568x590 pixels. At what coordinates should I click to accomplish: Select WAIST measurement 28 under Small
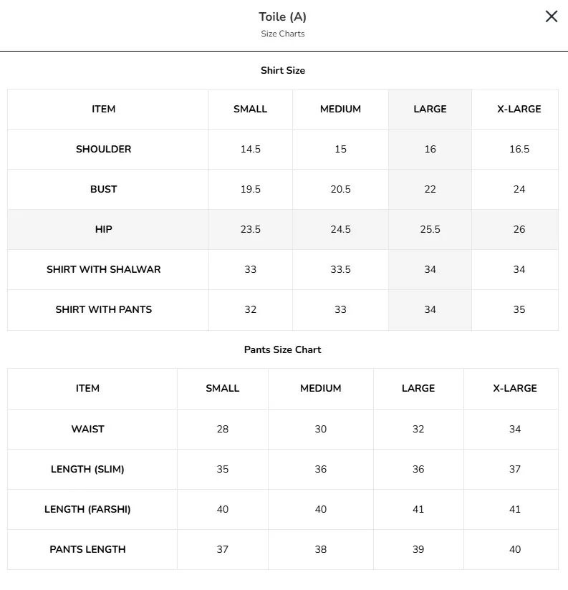[223, 430]
